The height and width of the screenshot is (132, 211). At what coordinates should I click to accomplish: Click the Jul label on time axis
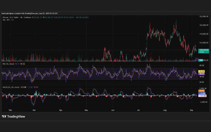pos(138,110)
